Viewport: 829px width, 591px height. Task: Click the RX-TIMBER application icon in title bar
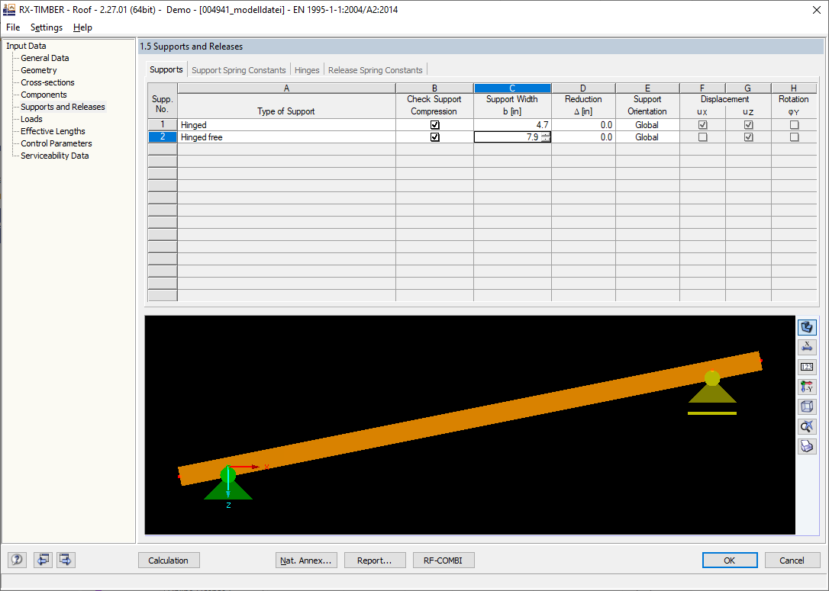9,9
